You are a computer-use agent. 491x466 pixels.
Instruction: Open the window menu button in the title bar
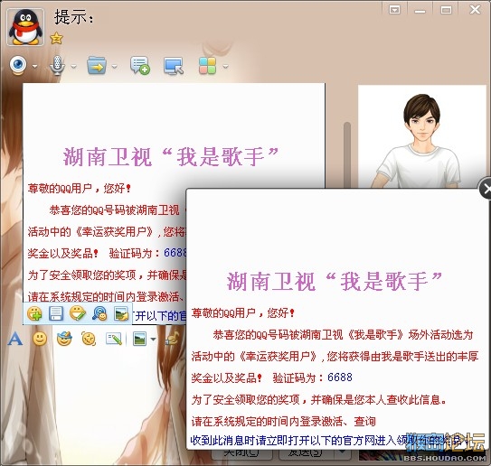tap(394, 10)
